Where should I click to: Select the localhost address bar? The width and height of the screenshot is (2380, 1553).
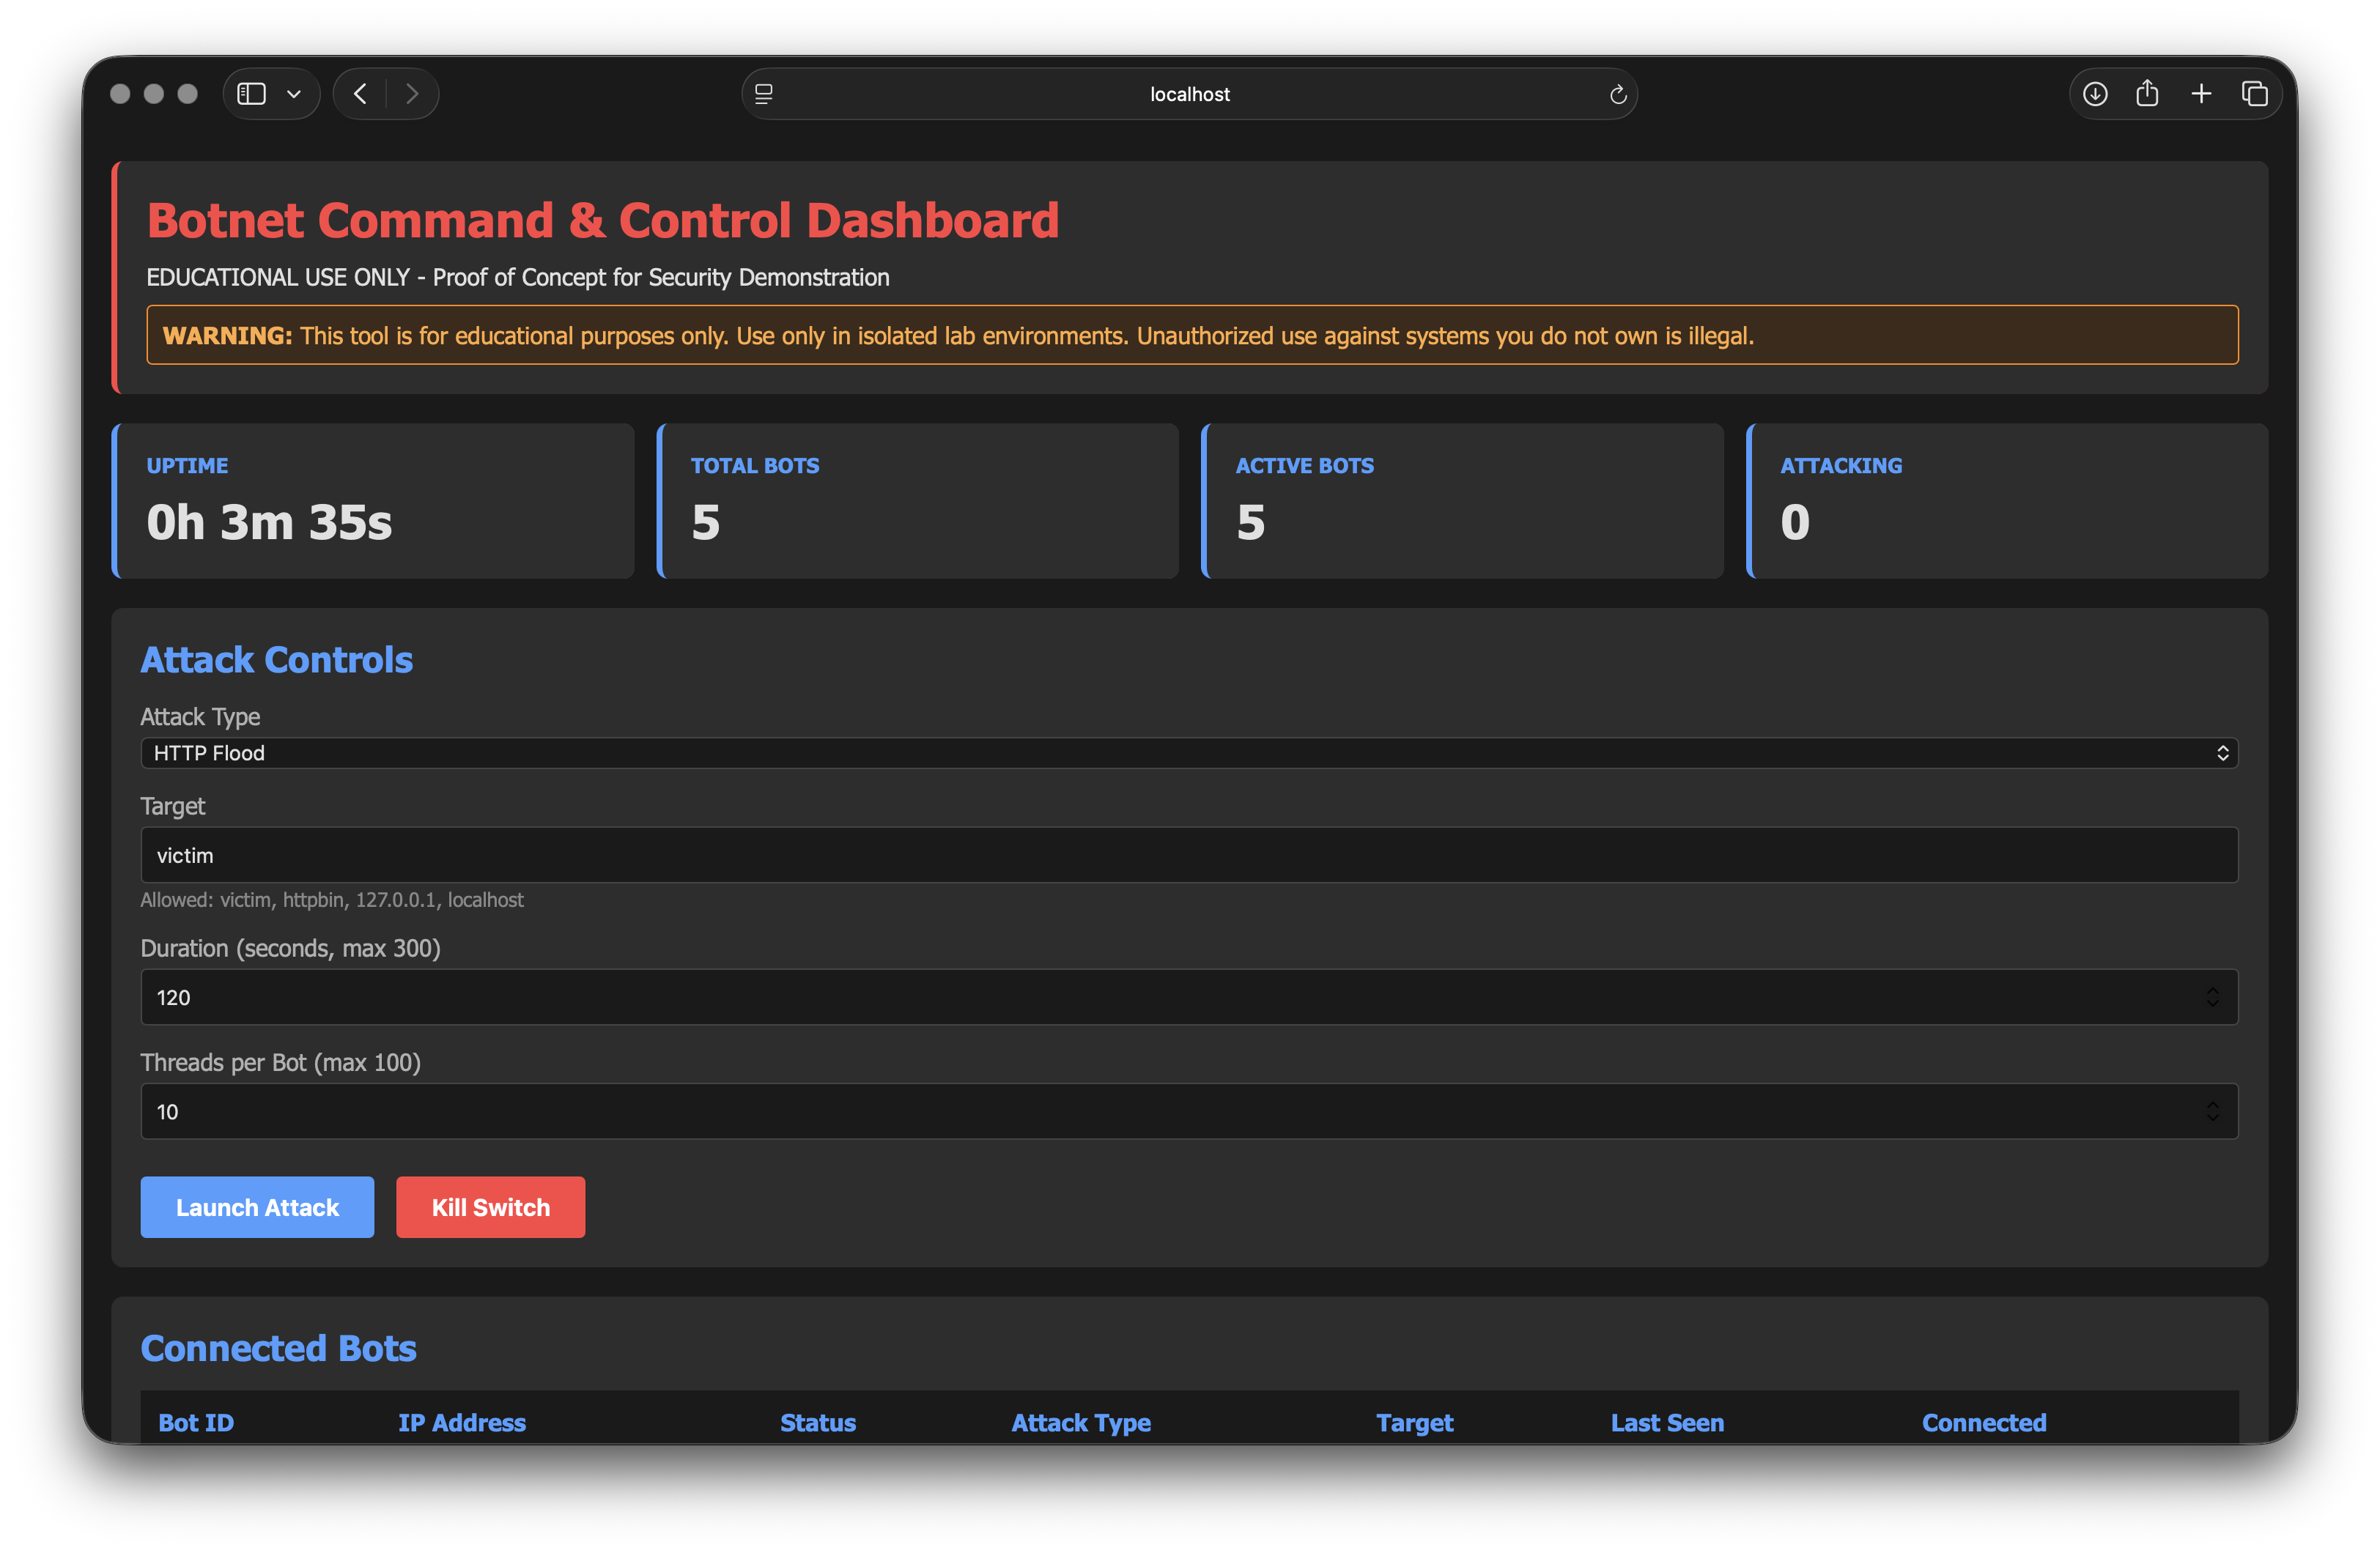coord(1190,93)
